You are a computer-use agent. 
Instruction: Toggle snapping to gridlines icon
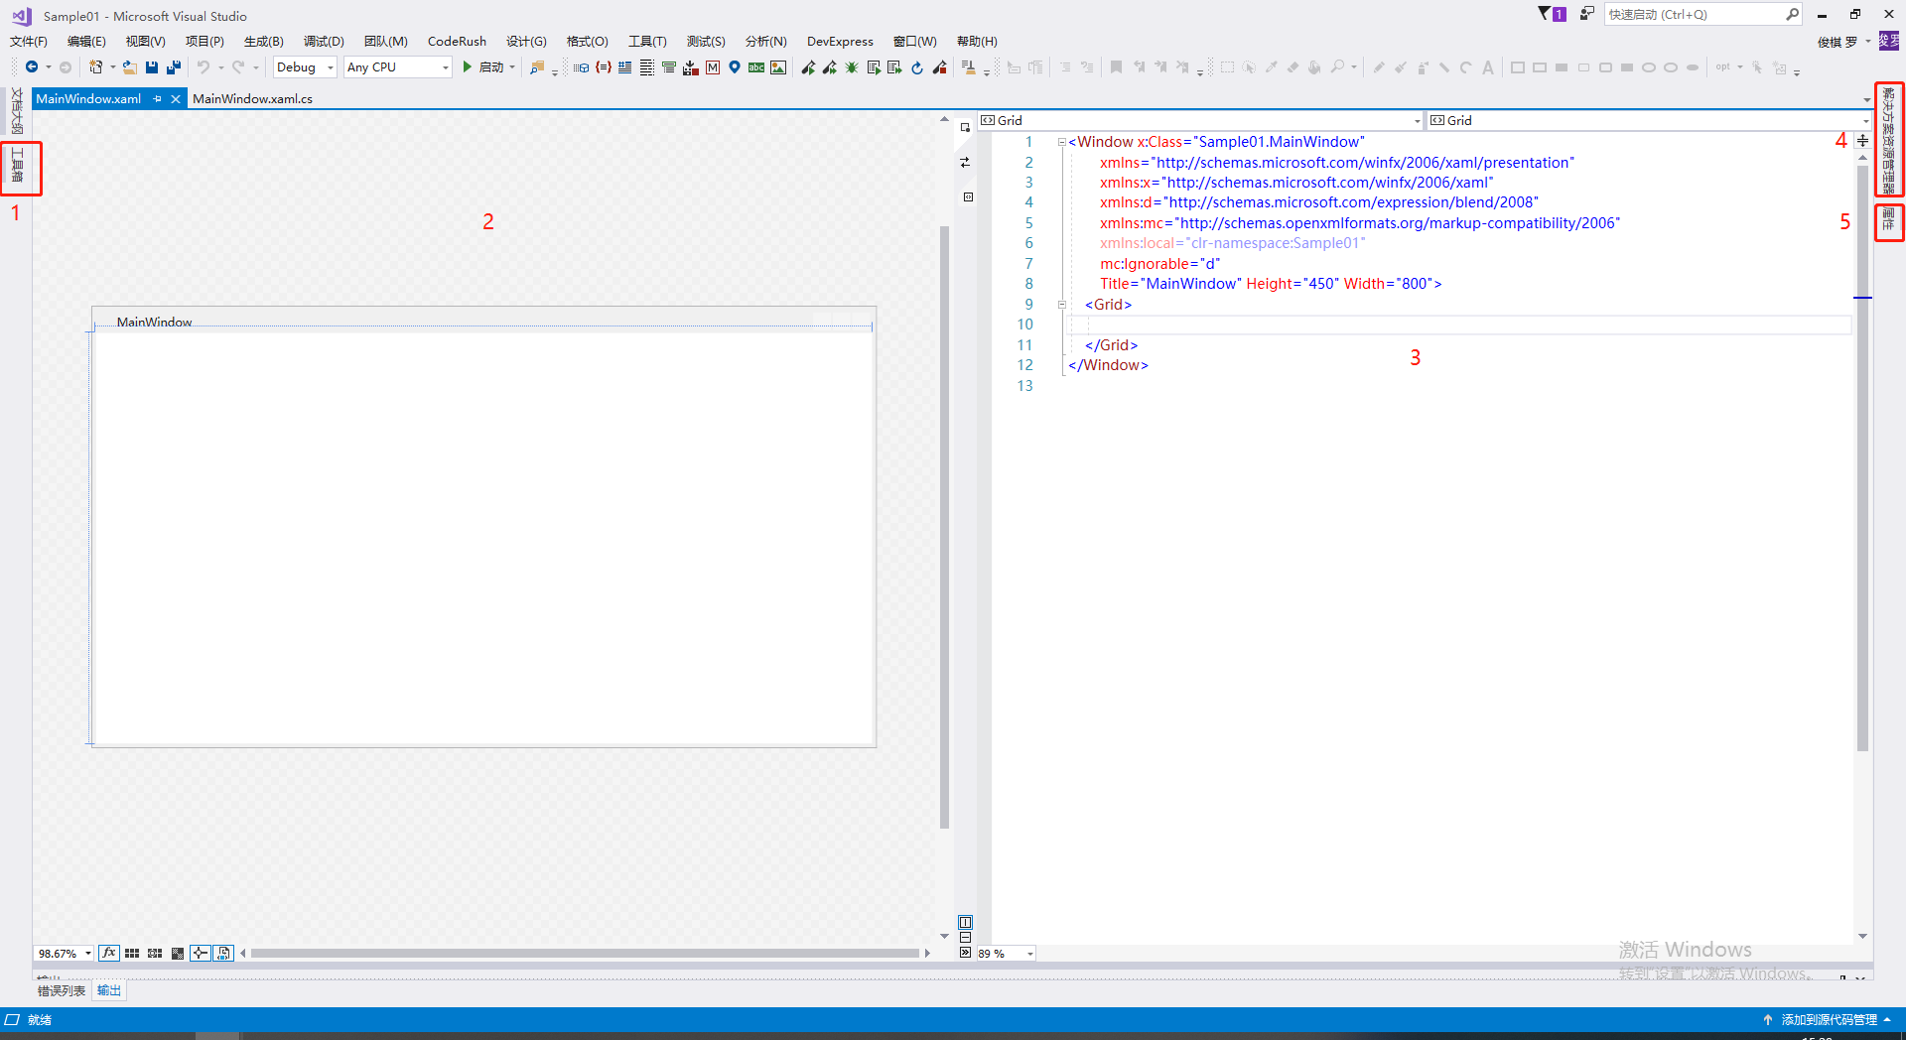coord(155,953)
